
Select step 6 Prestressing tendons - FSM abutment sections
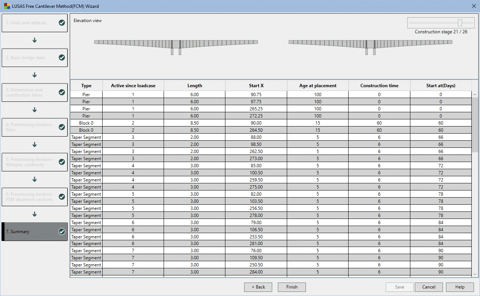click(x=34, y=197)
